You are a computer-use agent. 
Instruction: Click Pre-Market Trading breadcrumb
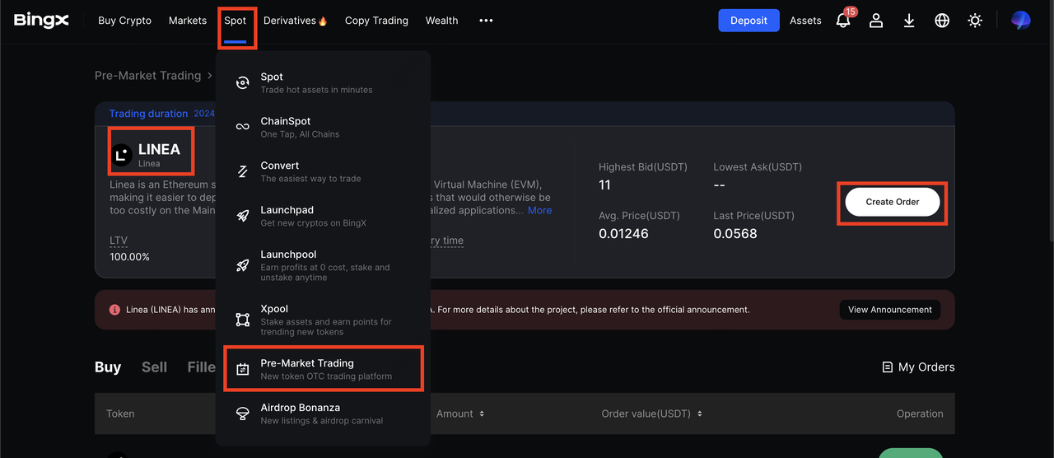(148, 76)
